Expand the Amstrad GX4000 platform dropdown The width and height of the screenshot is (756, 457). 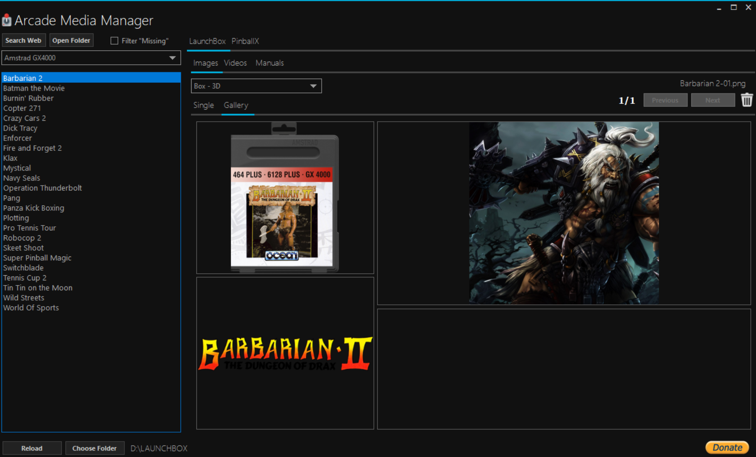(x=91, y=58)
